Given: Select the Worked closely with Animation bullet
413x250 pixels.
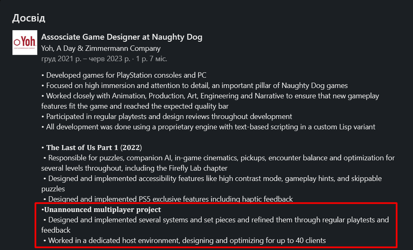Looking at the screenshot, I should (209, 96).
